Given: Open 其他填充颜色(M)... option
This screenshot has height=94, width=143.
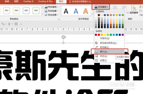Looking at the screenshot, I should pos(109,43).
